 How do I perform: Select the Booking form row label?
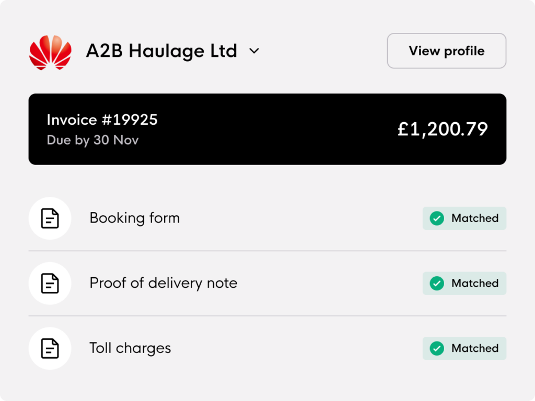(x=134, y=218)
